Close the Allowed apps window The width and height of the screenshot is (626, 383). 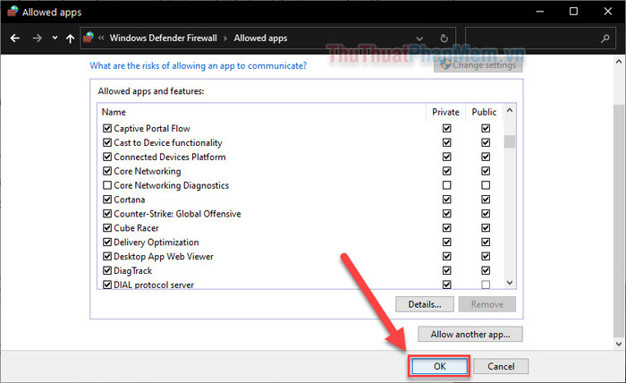pos(607,12)
